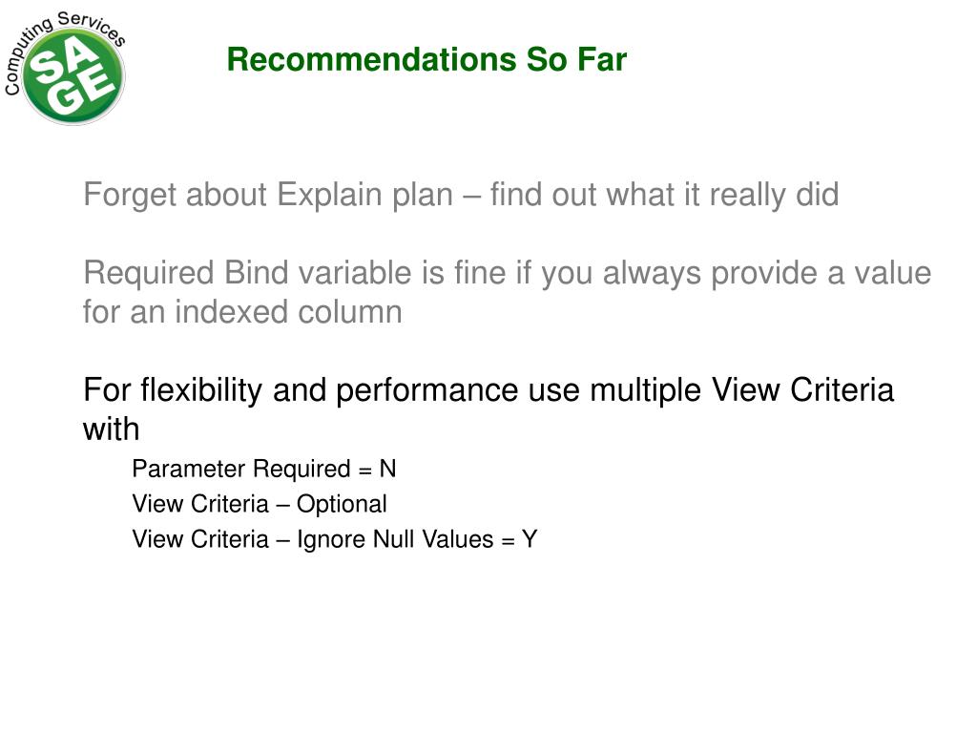Click the word 'Optional' in the second sub-bullet
Screen dimensions: 977x733
coord(343,504)
